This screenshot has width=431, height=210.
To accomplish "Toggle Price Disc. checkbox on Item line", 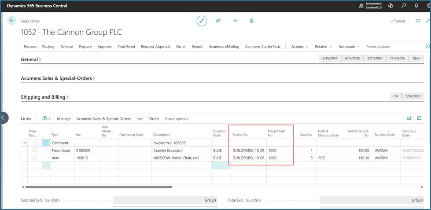I will [x=35, y=158].
